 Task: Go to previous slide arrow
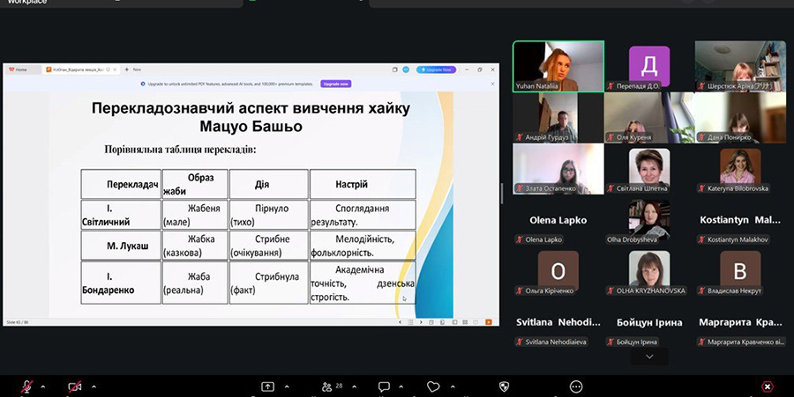click(400, 322)
